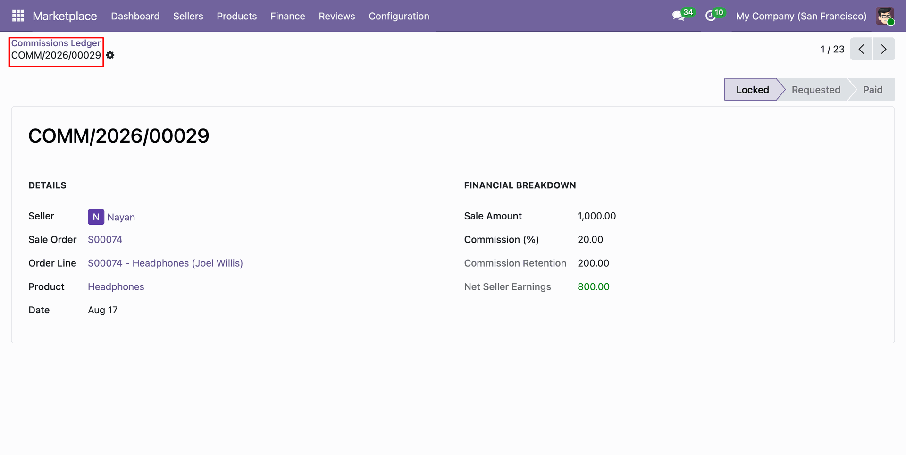The width and height of the screenshot is (906, 455).
Task: Select the Locked status stage
Action: (x=753, y=90)
